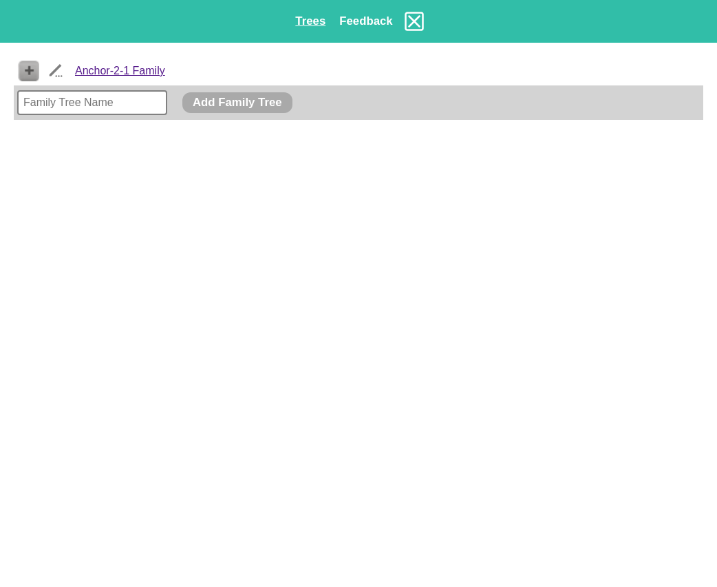This screenshot has width=717, height=587.
Task: Select the Anchor-2-1 Family entry
Action: coord(120,71)
